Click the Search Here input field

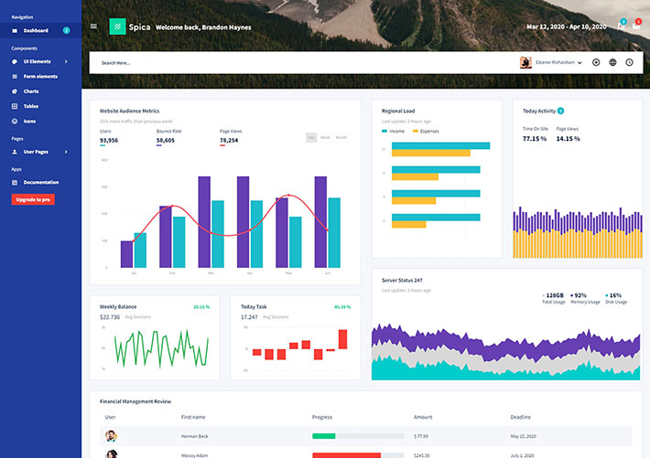(275, 62)
